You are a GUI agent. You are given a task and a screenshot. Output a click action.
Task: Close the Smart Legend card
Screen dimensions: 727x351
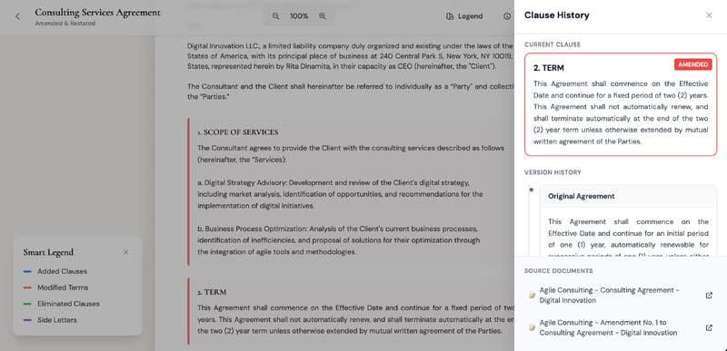tap(125, 252)
